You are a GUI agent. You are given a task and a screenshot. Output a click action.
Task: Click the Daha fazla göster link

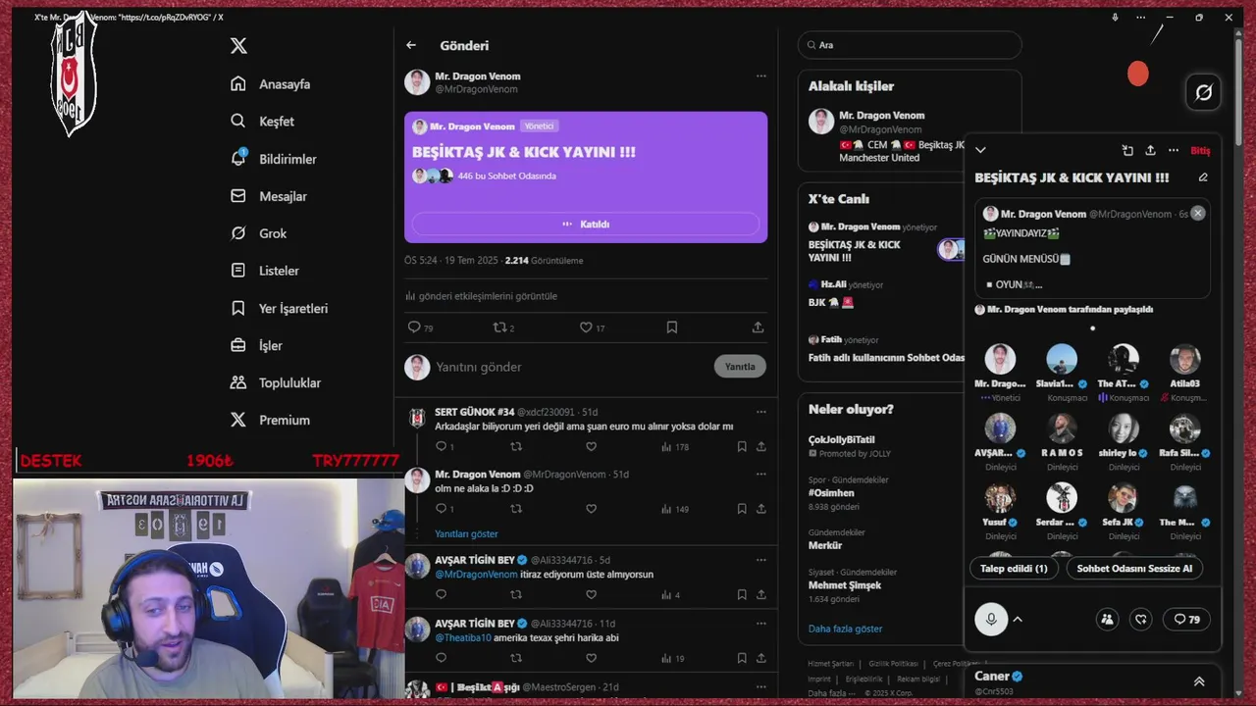(845, 629)
